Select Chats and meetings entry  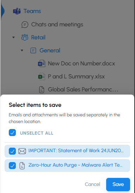click(57, 25)
